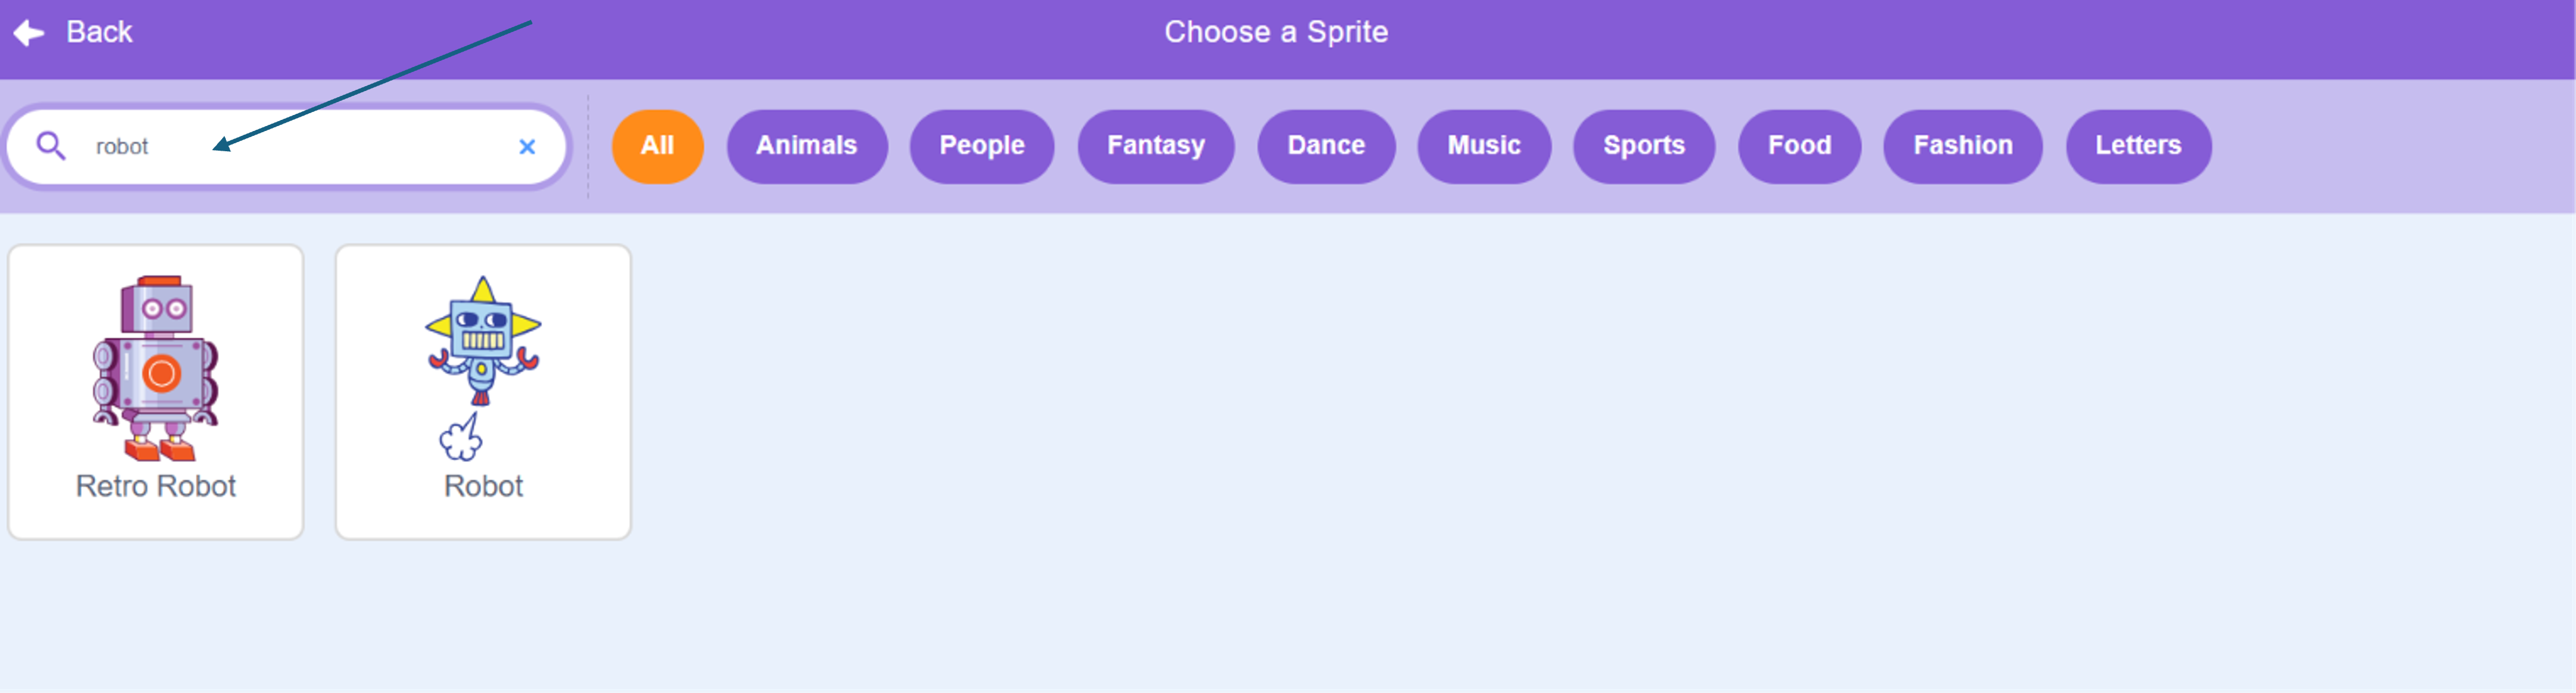This screenshot has width=2576, height=693.
Task: Switch to Letters sprites
Action: (x=2138, y=146)
